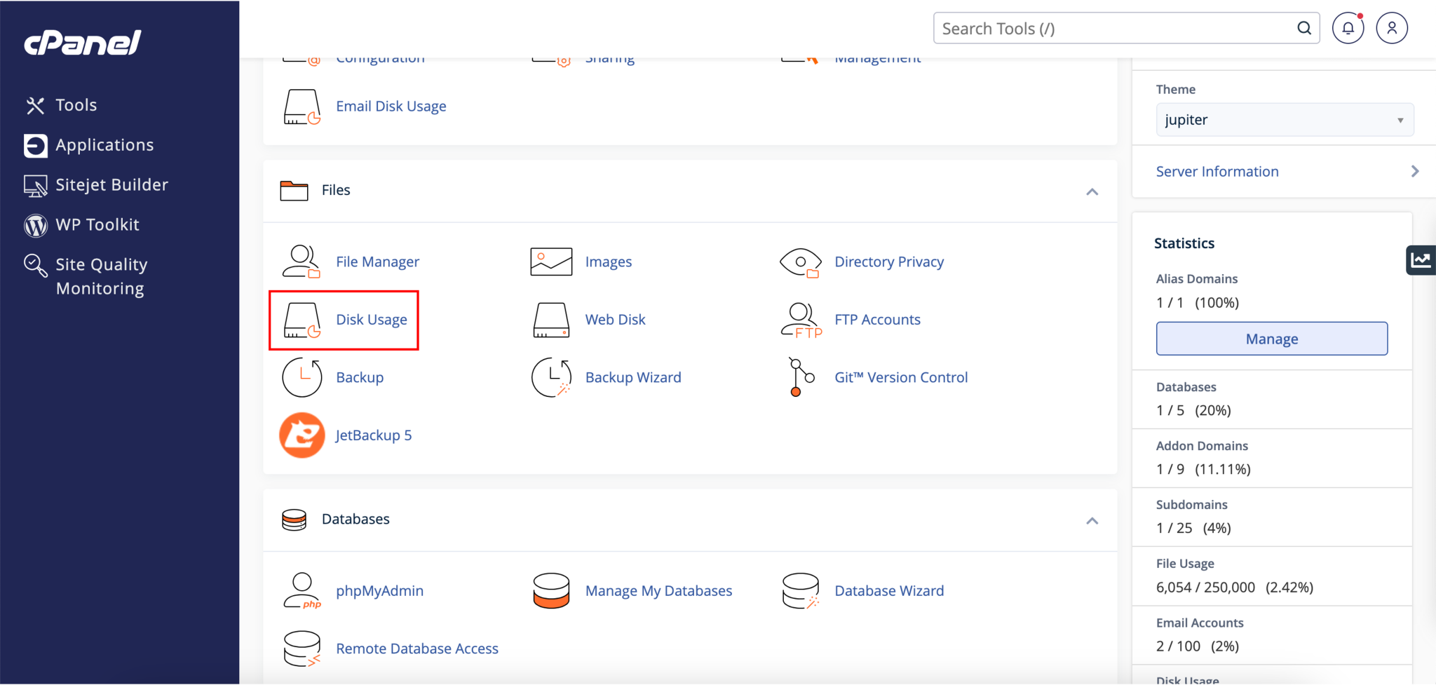The width and height of the screenshot is (1436, 685).
Task: Expand Server Information arrow
Action: coord(1415,171)
